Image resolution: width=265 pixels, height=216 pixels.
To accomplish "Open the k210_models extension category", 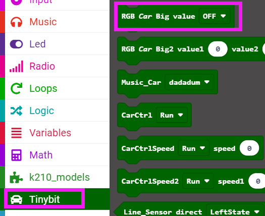I will 55,177.
